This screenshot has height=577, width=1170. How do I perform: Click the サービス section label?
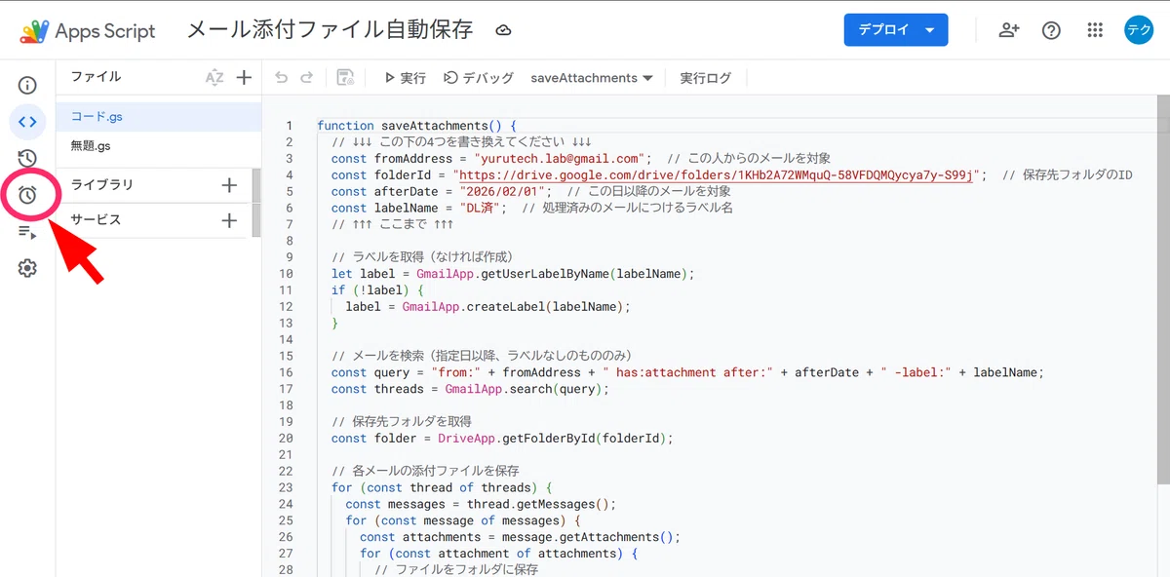(x=96, y=220)
